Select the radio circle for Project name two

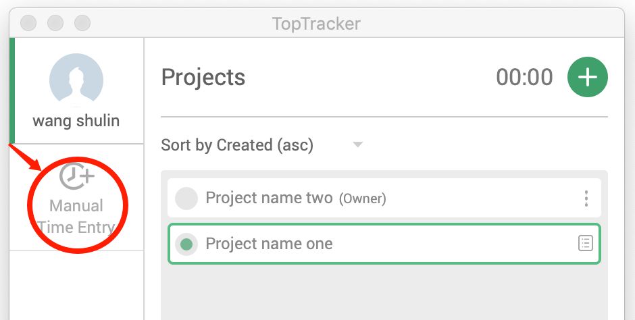pyautogui.click(x=186, y=198)
